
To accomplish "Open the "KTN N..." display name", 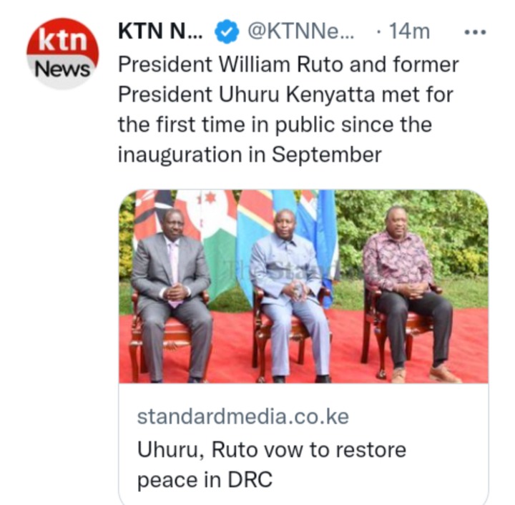I will pos(160,31).
